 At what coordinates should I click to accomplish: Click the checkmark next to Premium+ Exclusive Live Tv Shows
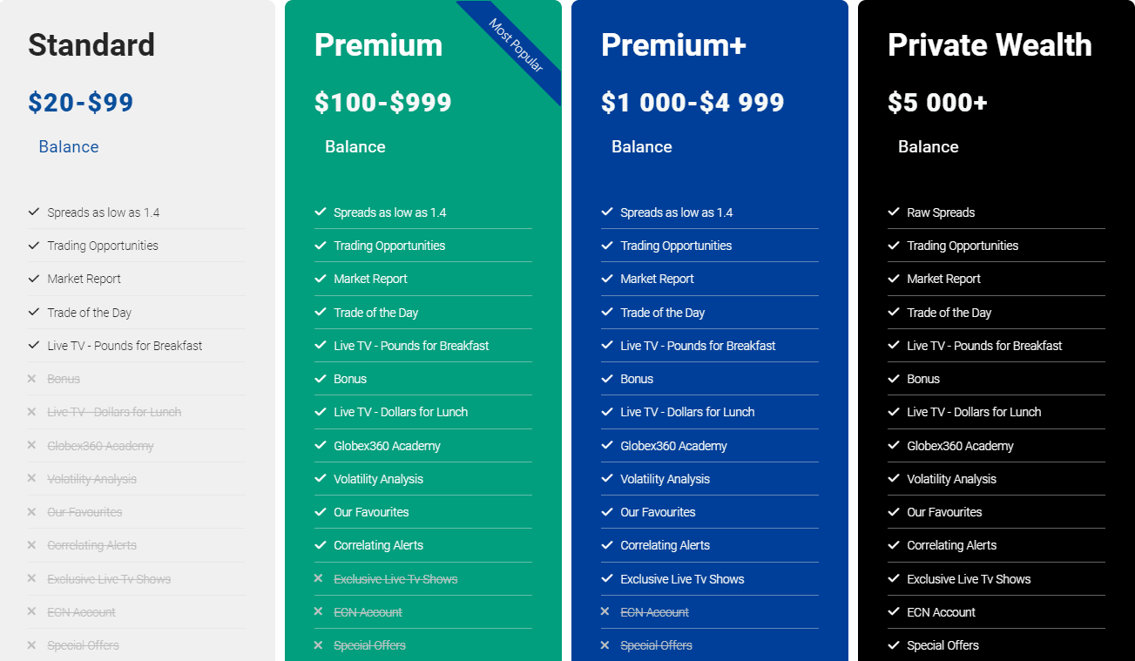607,579
